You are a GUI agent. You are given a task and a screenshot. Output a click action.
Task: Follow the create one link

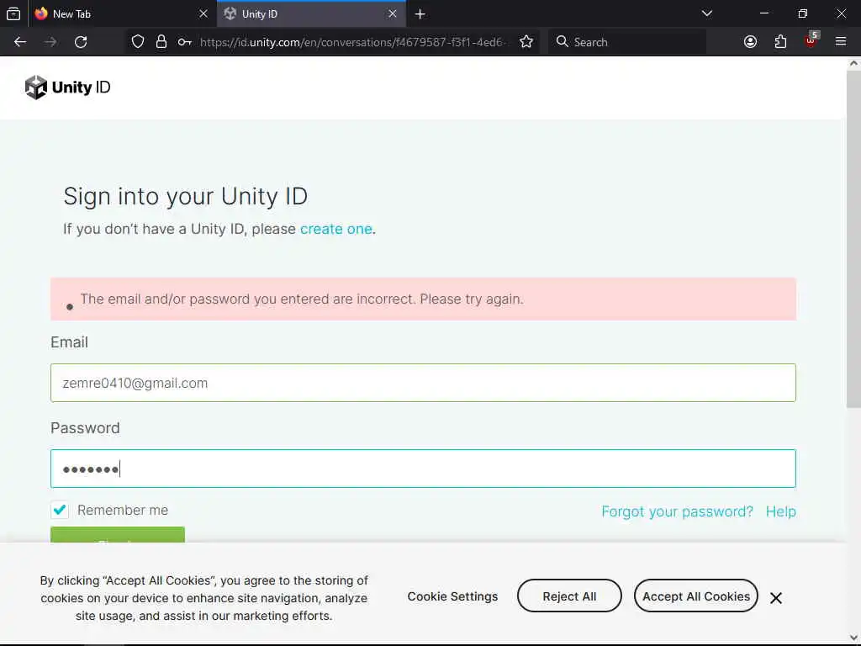[336, 229]
